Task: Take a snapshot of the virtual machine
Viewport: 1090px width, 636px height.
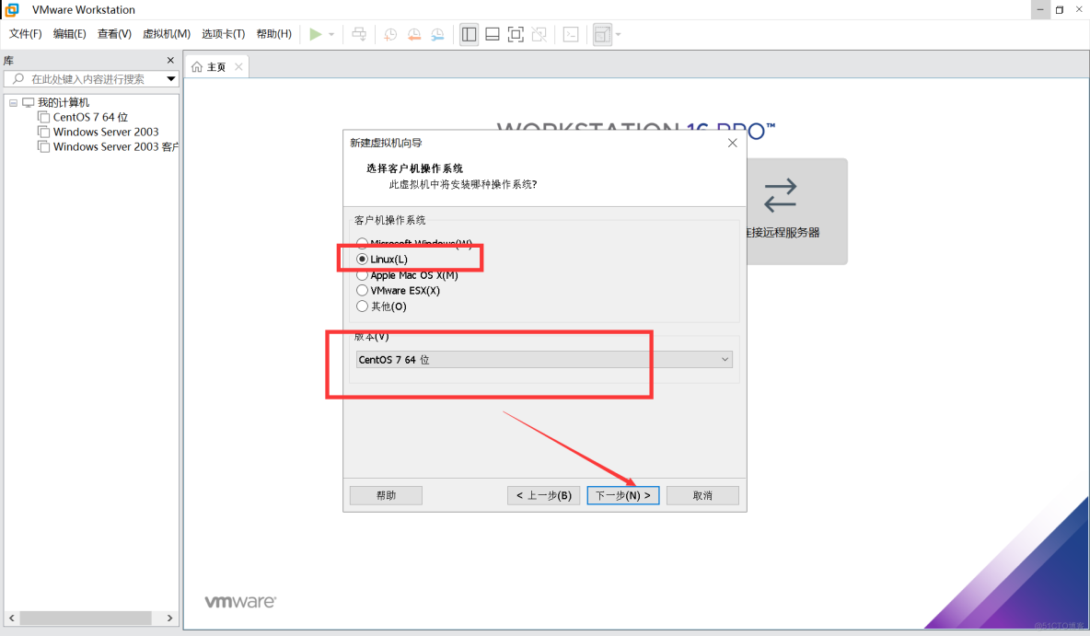Action: click(x=390, y=34)
